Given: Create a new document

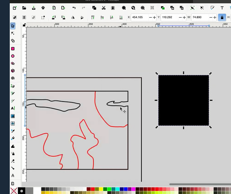Looking at the screenshot, I should pos(15,8).
